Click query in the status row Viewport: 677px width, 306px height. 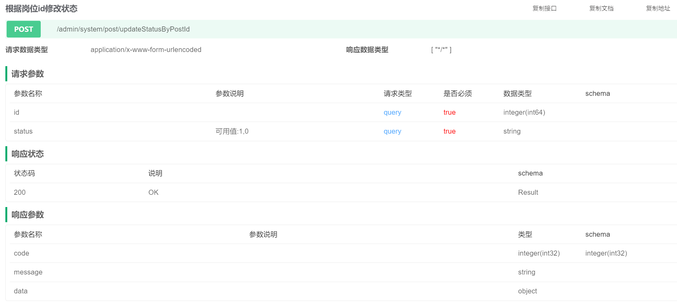(392, 131)
